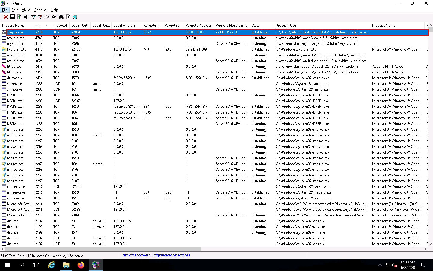Click the horizontal scrollbar left arrow
This screenshot has height=271, width=433.
click(x=3, y=249)
